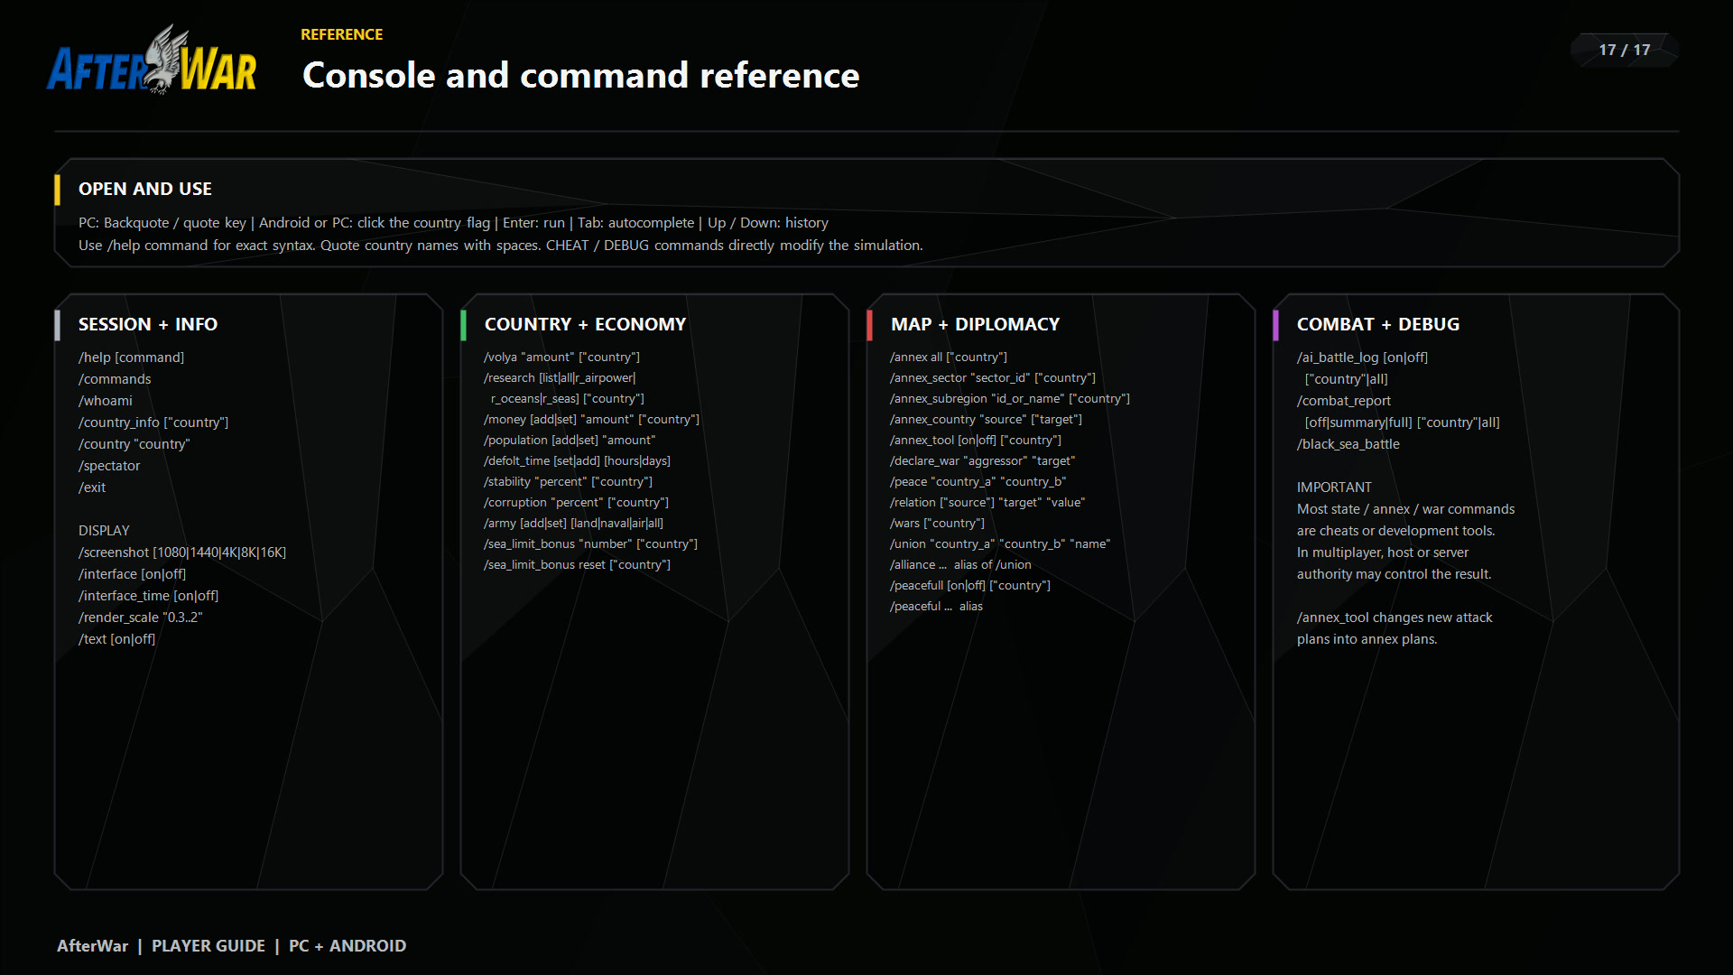Screen dimensions: 1733x975
Task: Click the /annex_country "source" line
Action: (x=986, y=420)
